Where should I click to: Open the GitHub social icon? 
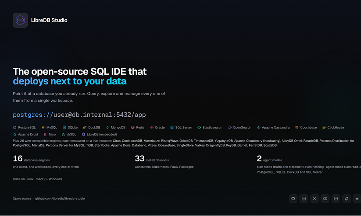[293, 199]
